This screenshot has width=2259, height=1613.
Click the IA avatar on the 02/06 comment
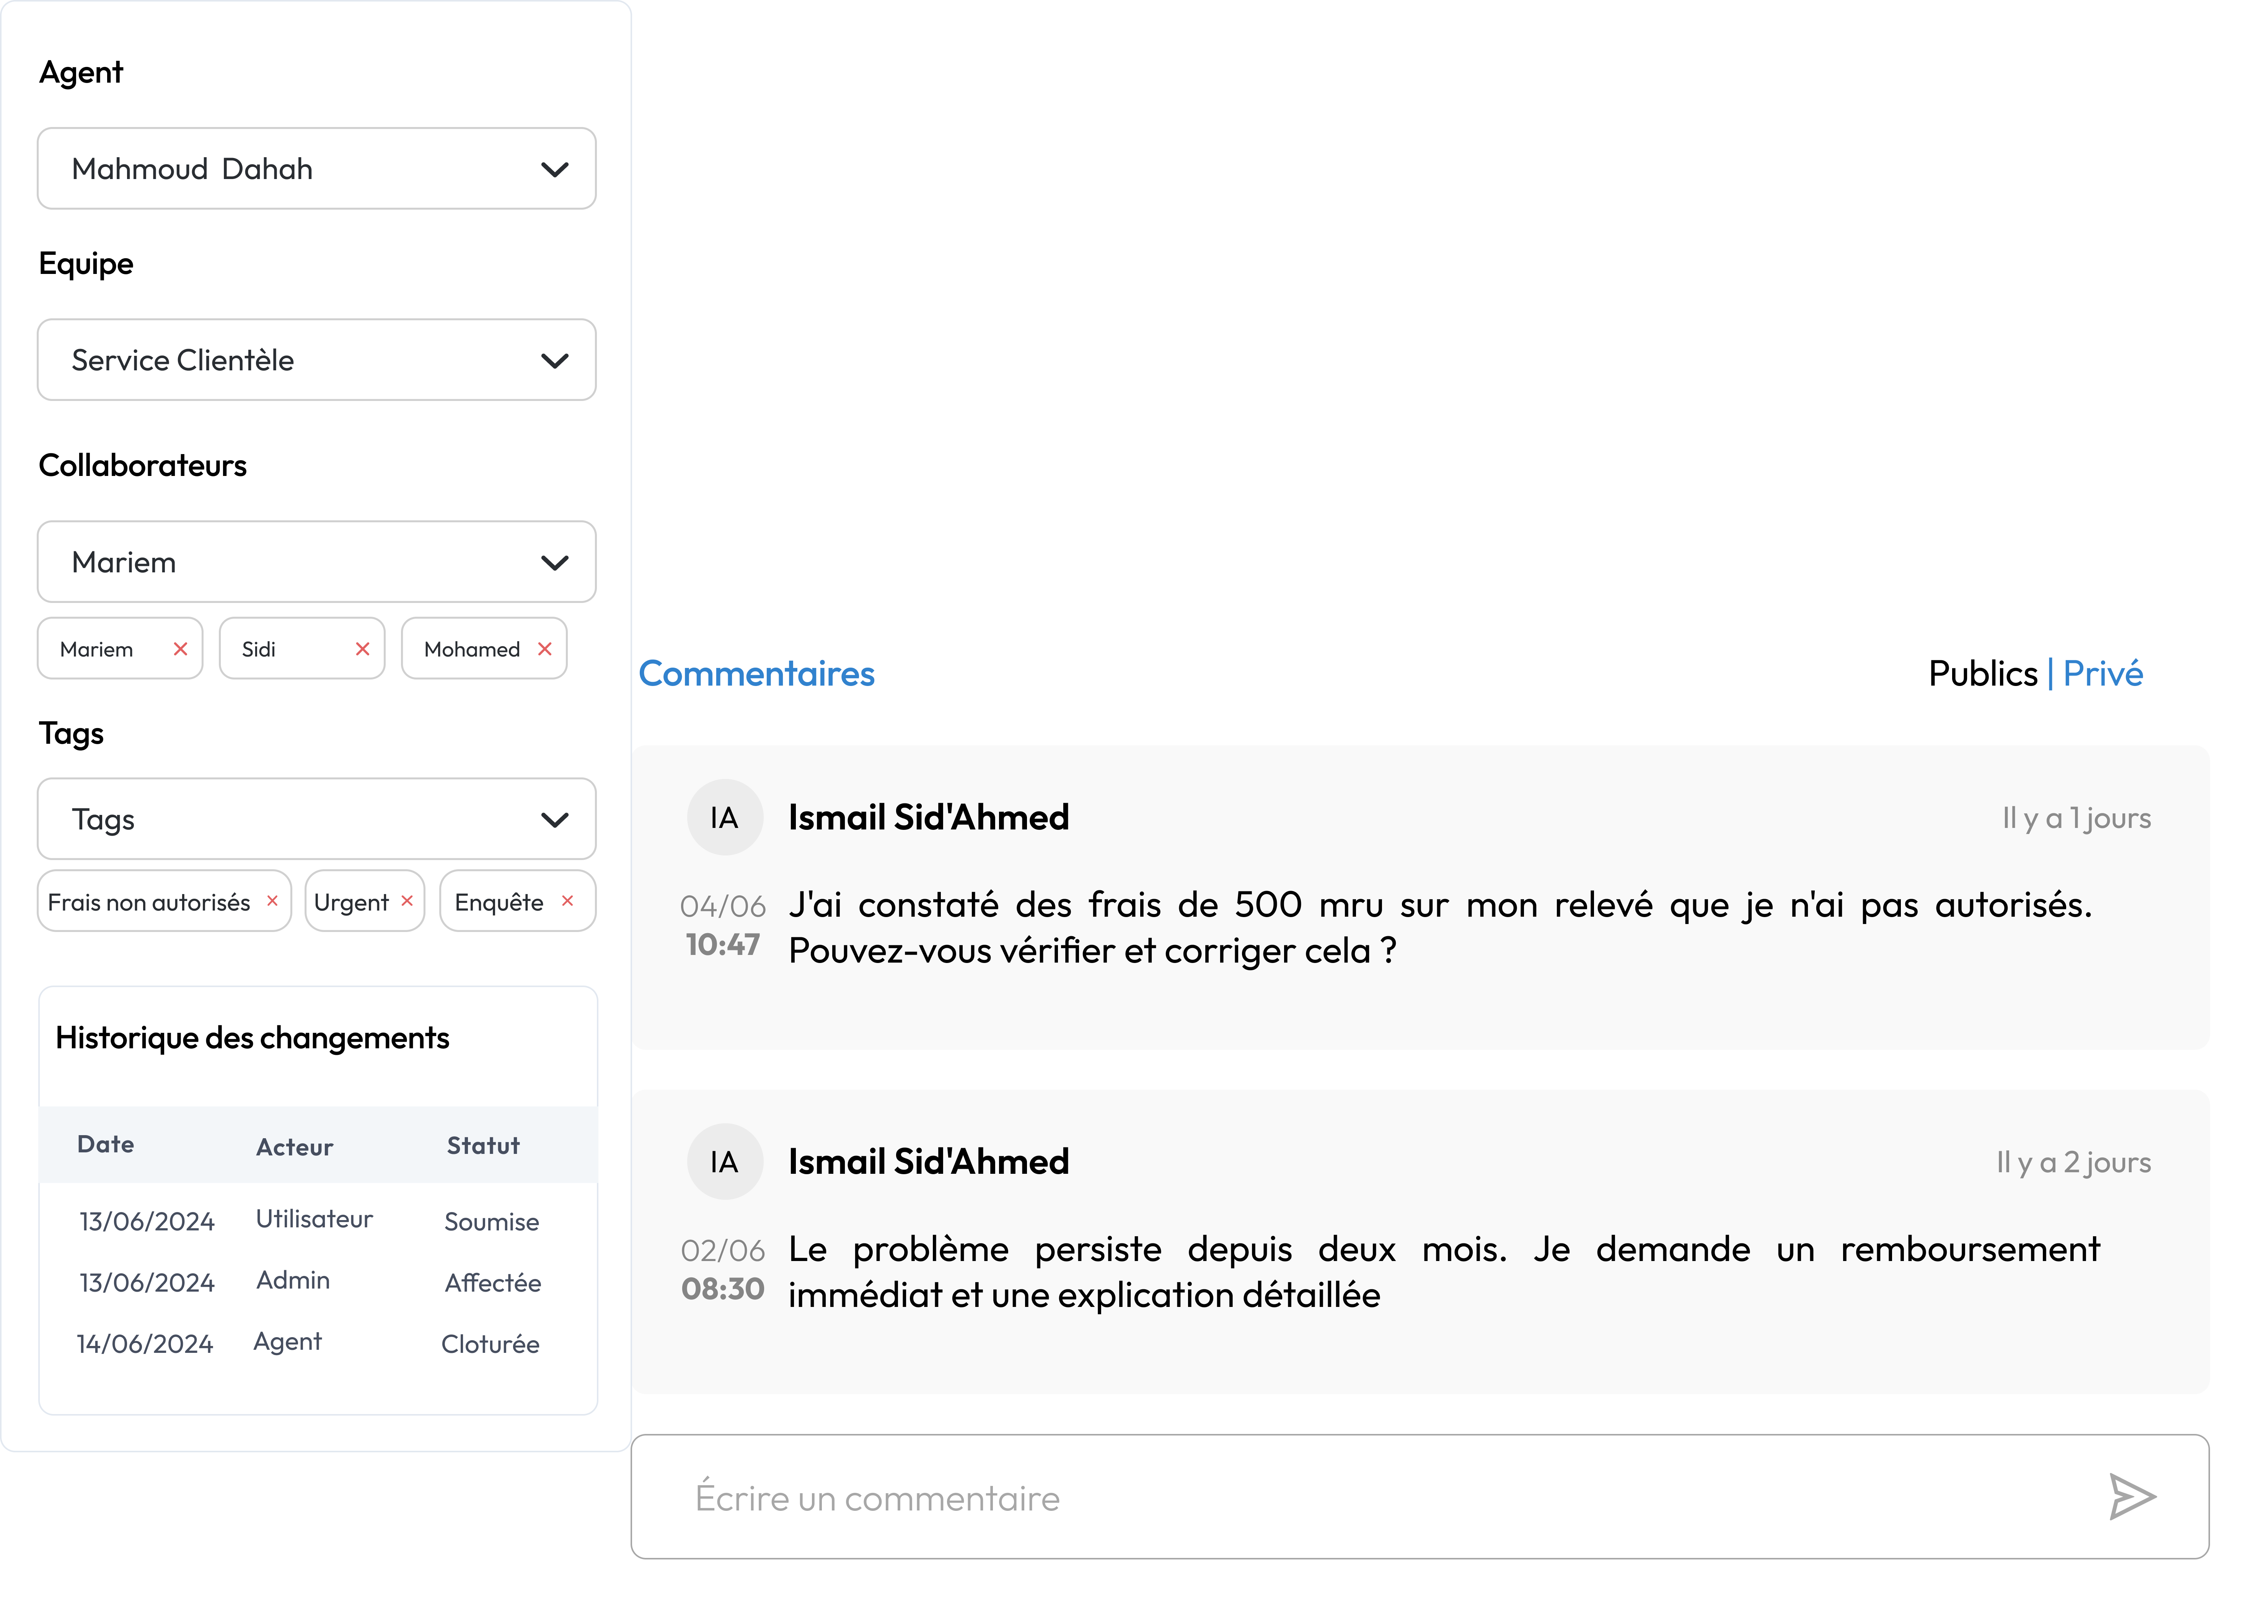[724, 1162]
